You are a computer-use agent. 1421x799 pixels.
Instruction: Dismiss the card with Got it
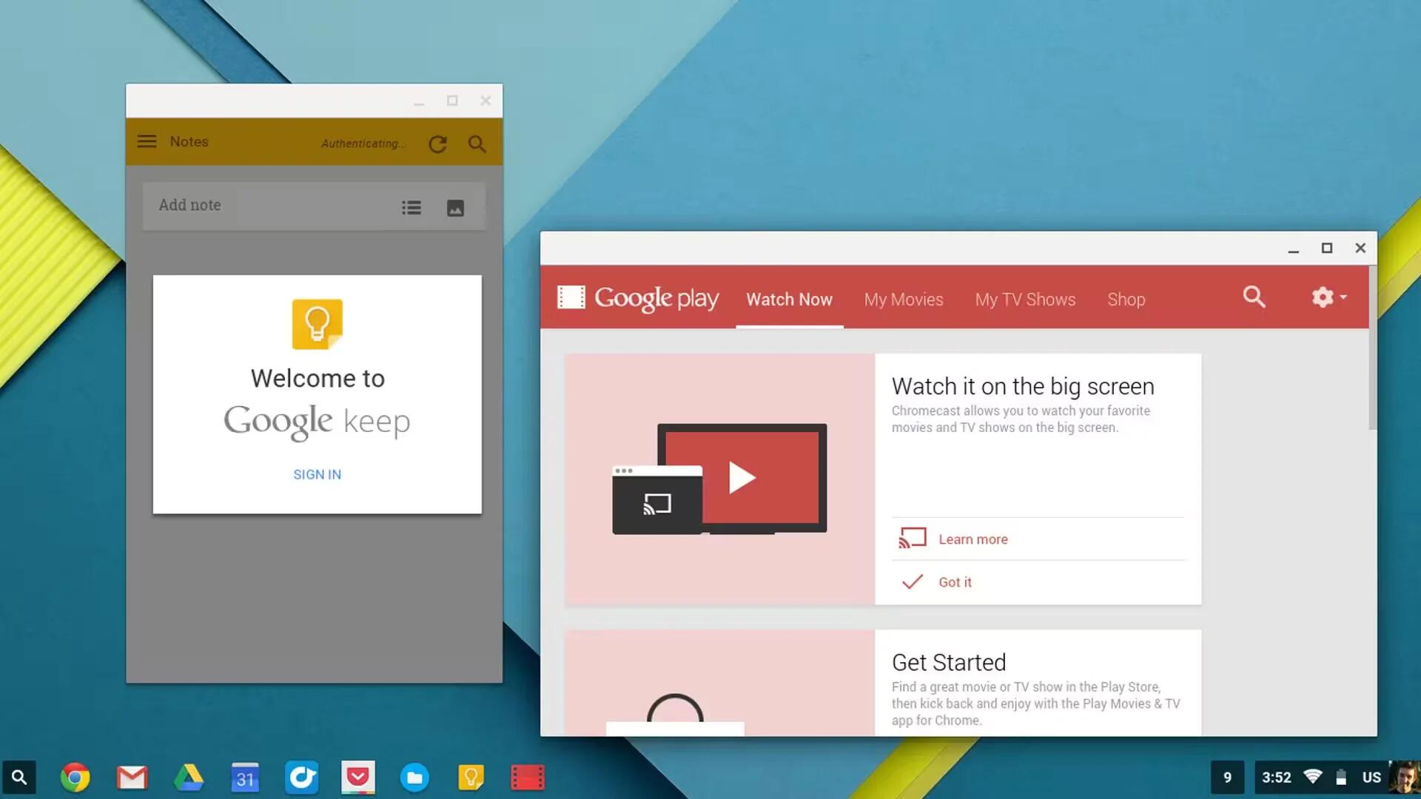click(955, 582)
